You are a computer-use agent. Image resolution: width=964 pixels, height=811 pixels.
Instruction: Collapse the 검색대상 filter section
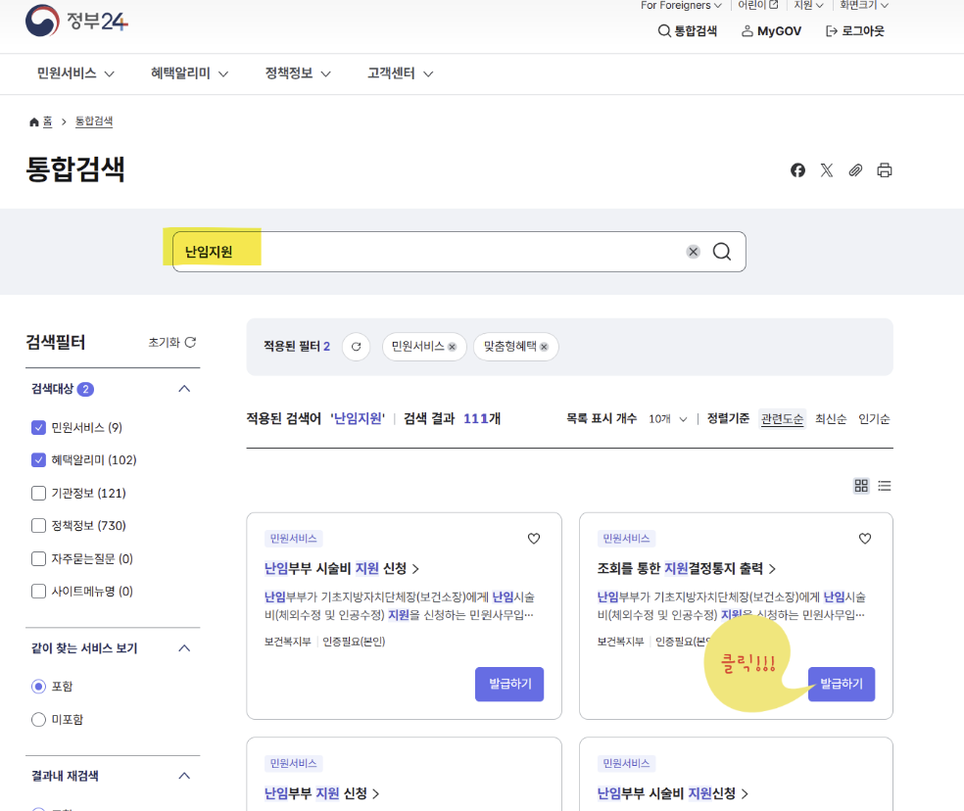click(x=184, y=389)
